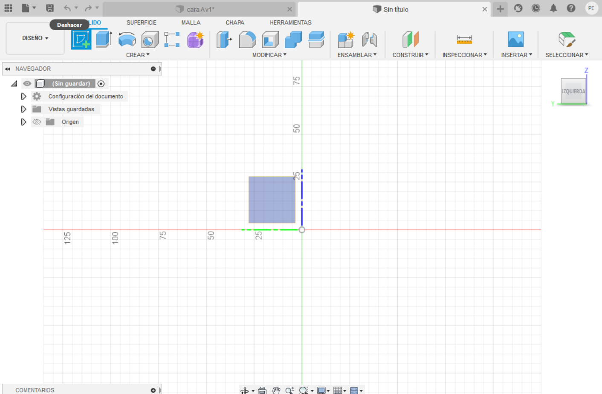Open the CONSTRUIR dropdown menu
Image resolution: width=602 pixels, height=394 pixels.
[410, 55]
